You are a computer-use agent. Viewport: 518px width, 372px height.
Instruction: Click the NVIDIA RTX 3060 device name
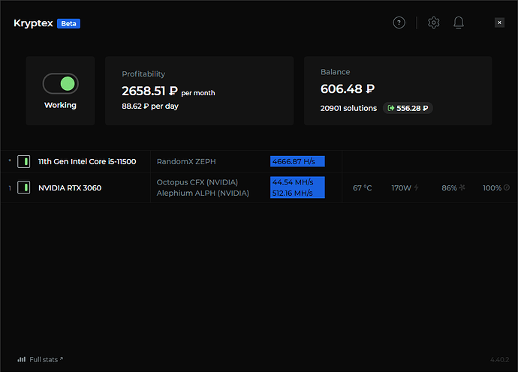click(70, 187)
